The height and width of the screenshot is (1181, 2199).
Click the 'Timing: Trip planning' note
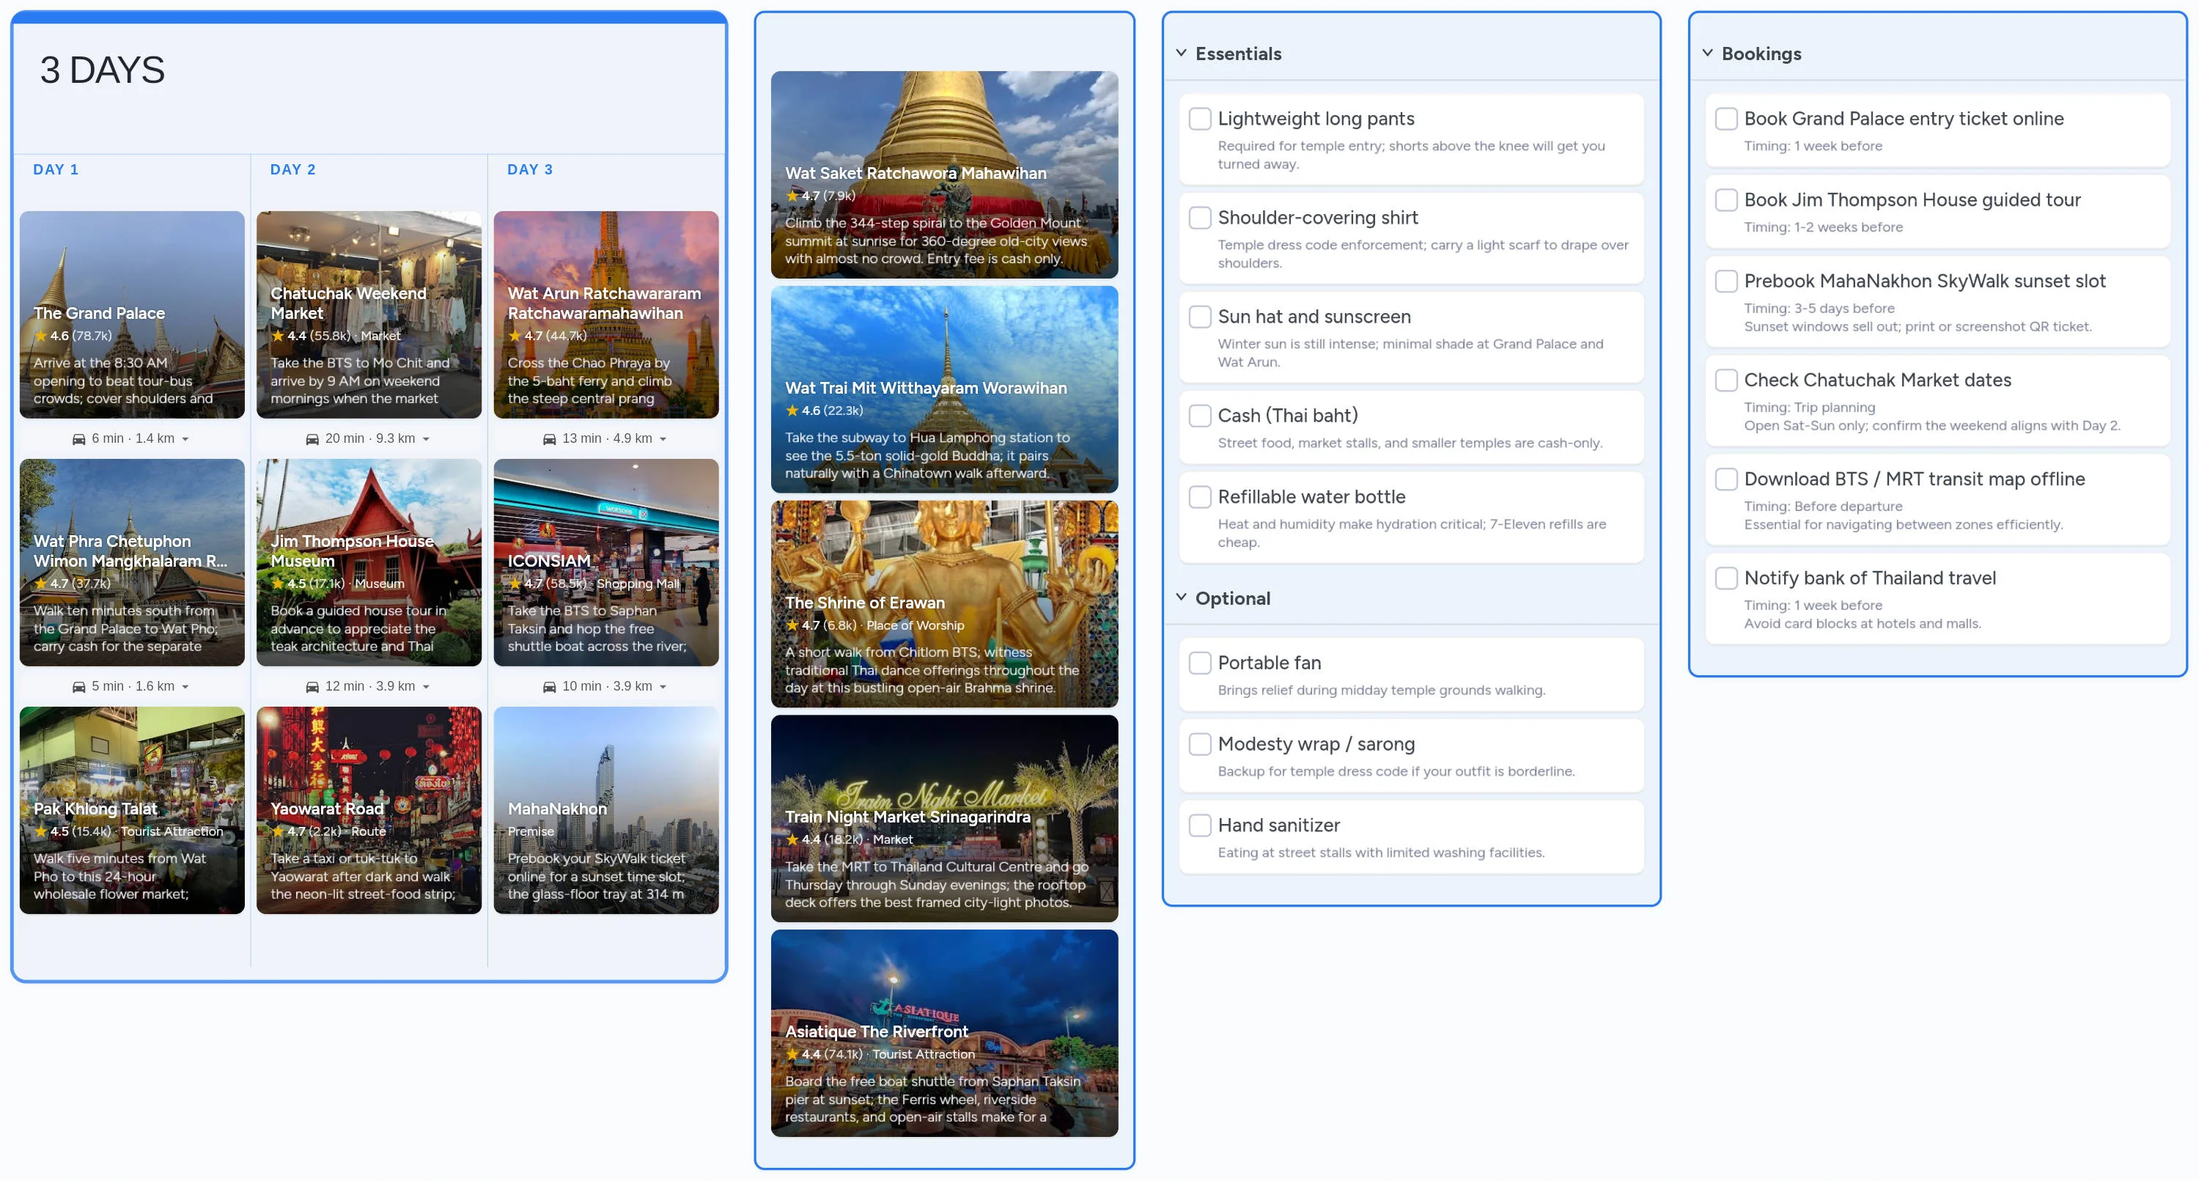tap(1810, 408)
